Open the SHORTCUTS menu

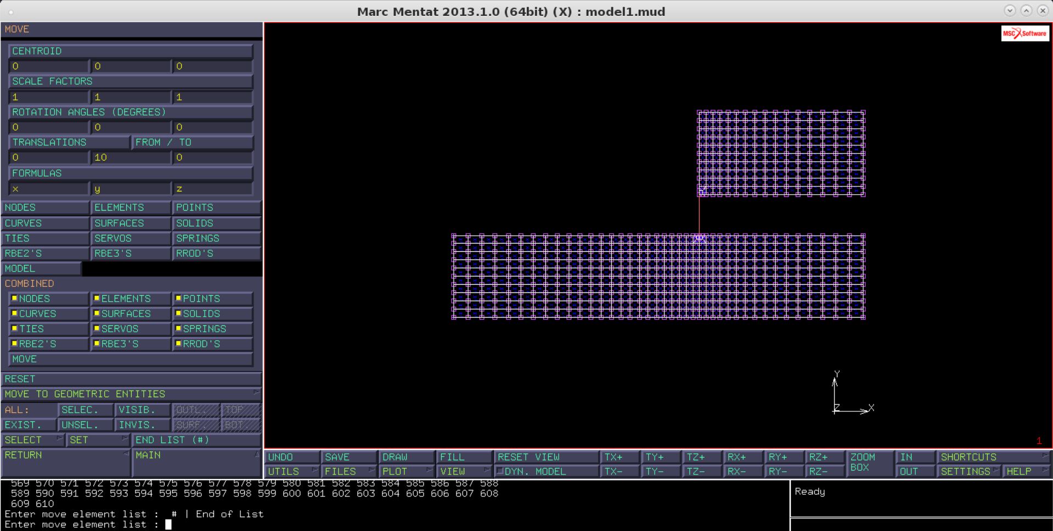coord(994,457)
